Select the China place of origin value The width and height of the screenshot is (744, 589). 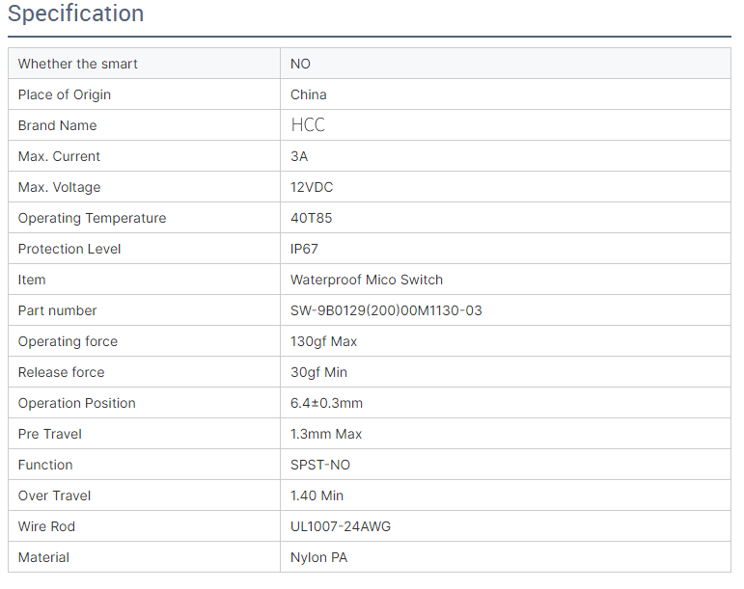tap(309, 94)
